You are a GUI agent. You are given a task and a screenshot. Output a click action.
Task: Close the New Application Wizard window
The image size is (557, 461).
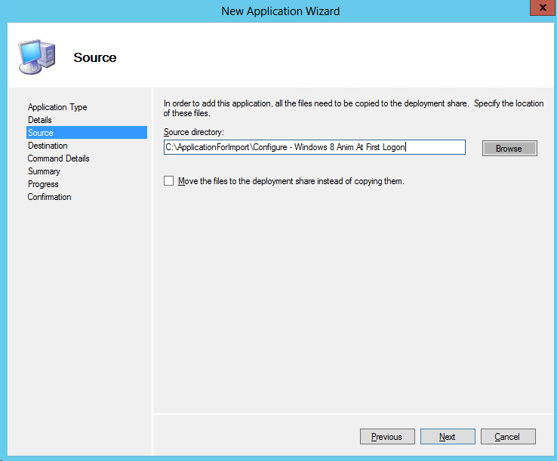[x=539, y=9]
